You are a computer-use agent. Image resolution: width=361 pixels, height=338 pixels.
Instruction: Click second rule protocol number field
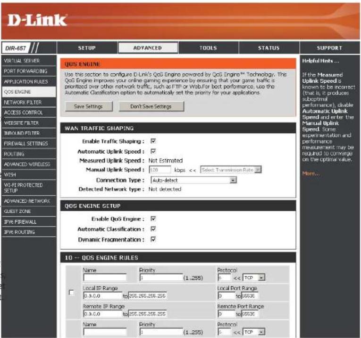coord(224,332)
